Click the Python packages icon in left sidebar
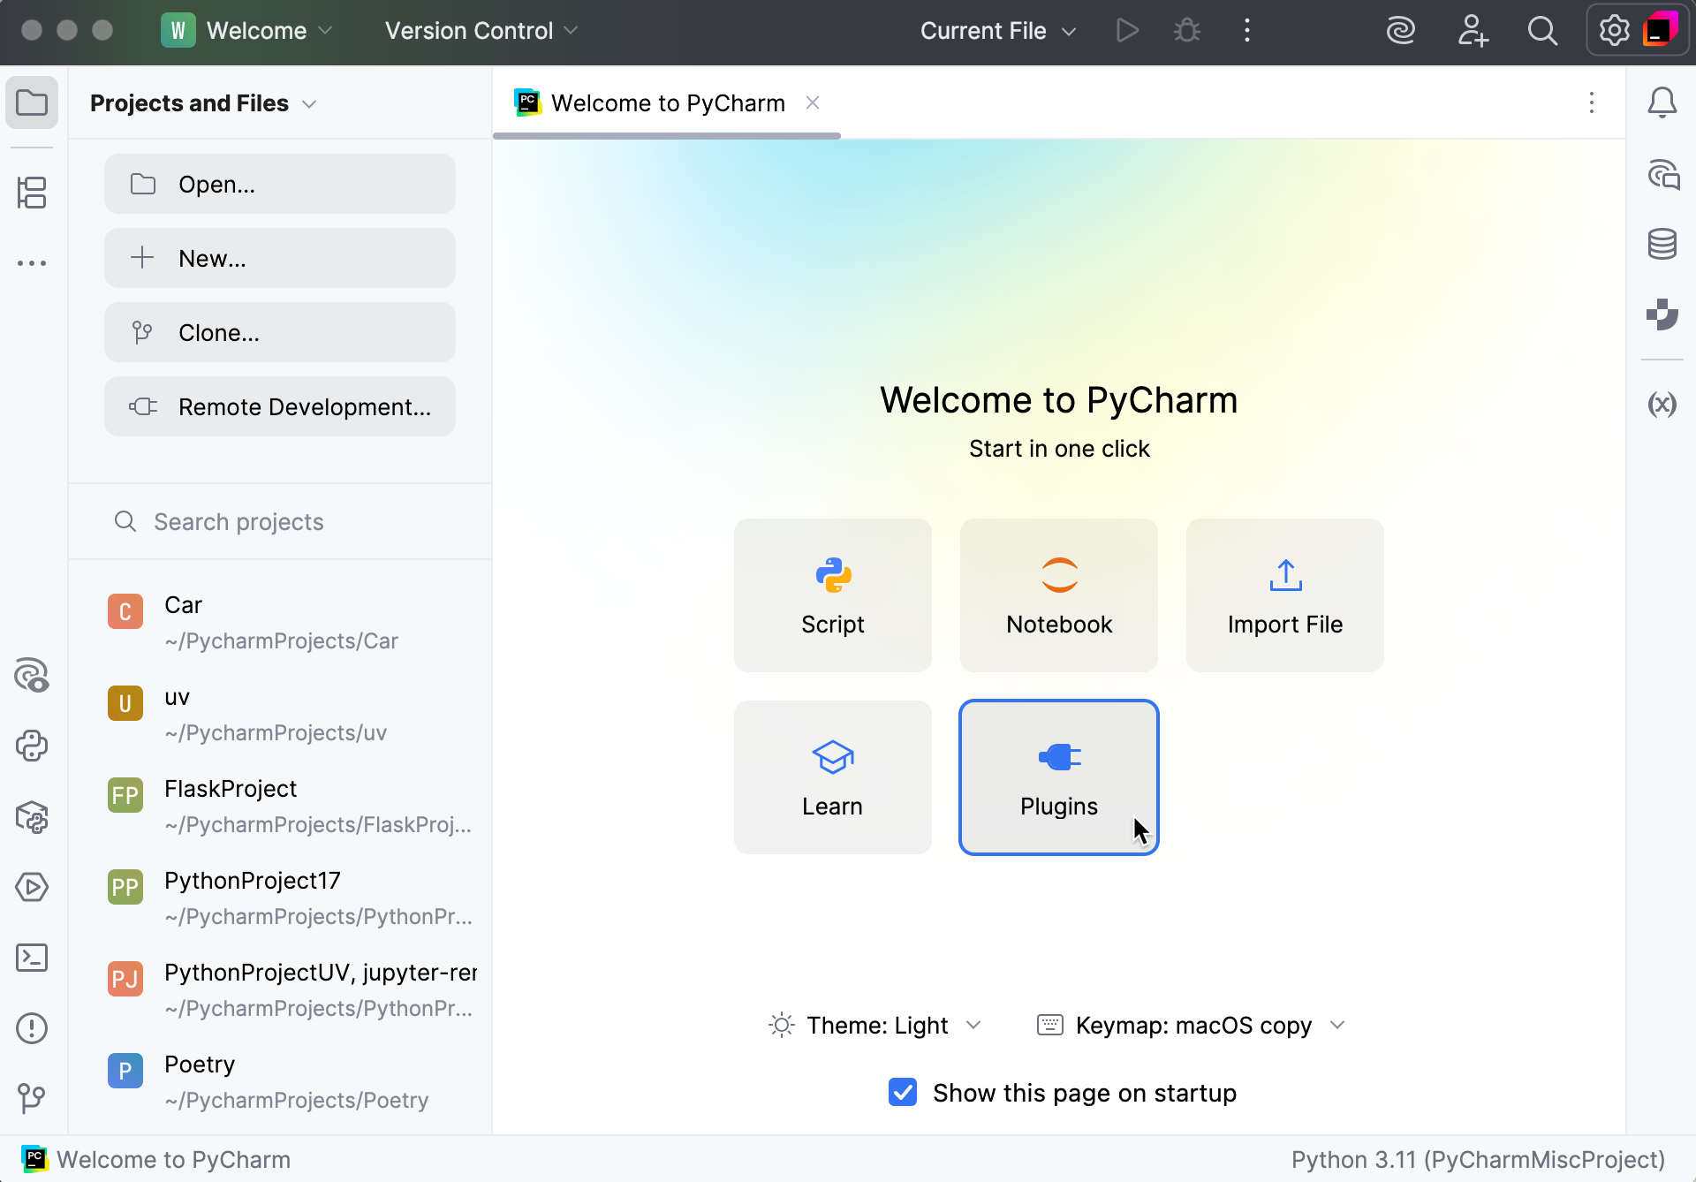The image size is (1696, 1182). [33, 817]
